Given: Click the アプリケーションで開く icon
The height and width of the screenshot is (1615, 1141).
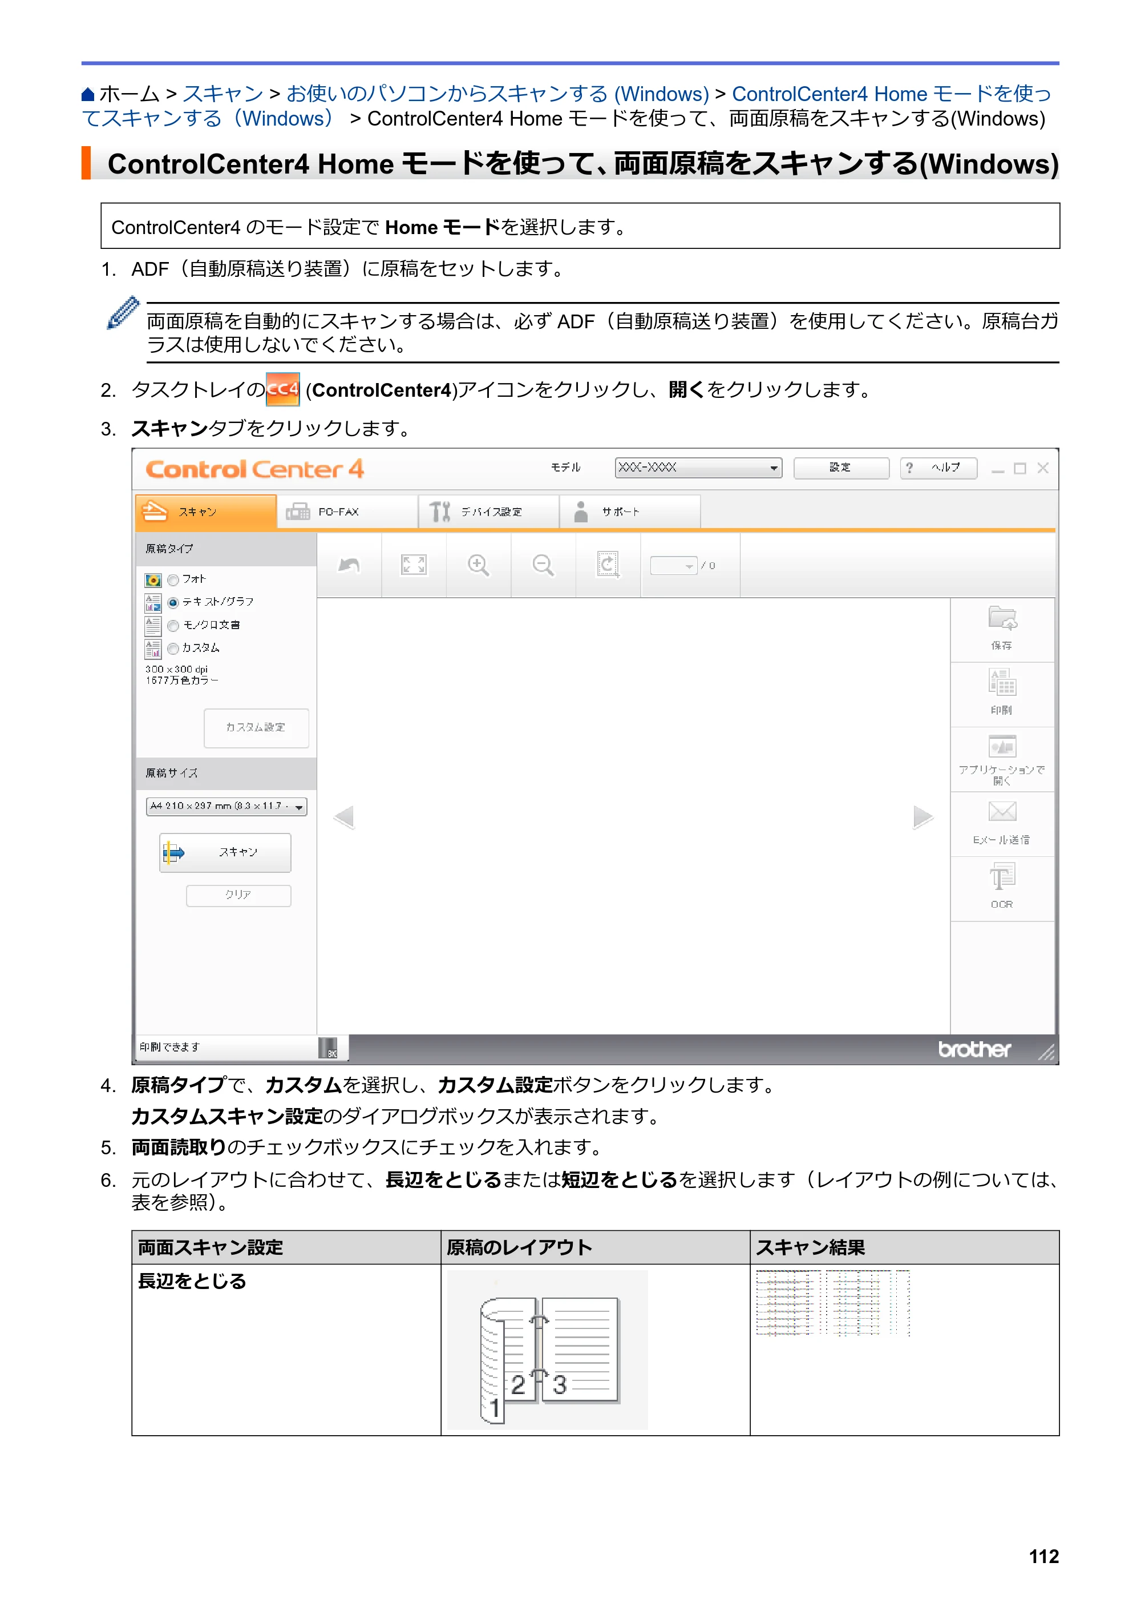Looking at the screenshot, I should tap(1002, 746).
